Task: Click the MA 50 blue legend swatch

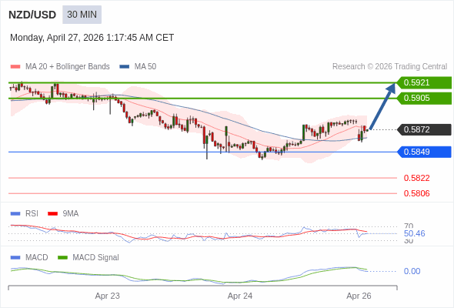Action: pyautogui.click(x=124, y=67)
